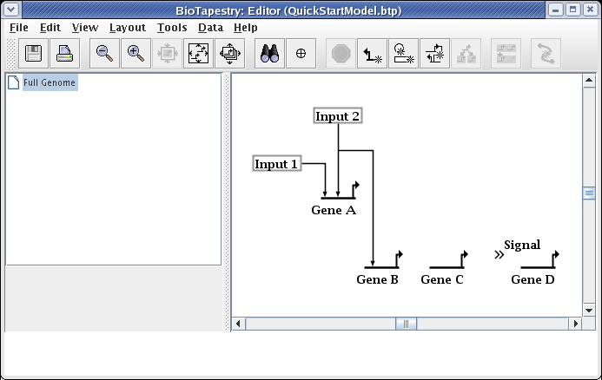
Task: Click the Gene D label
Action: click(533, 279)
